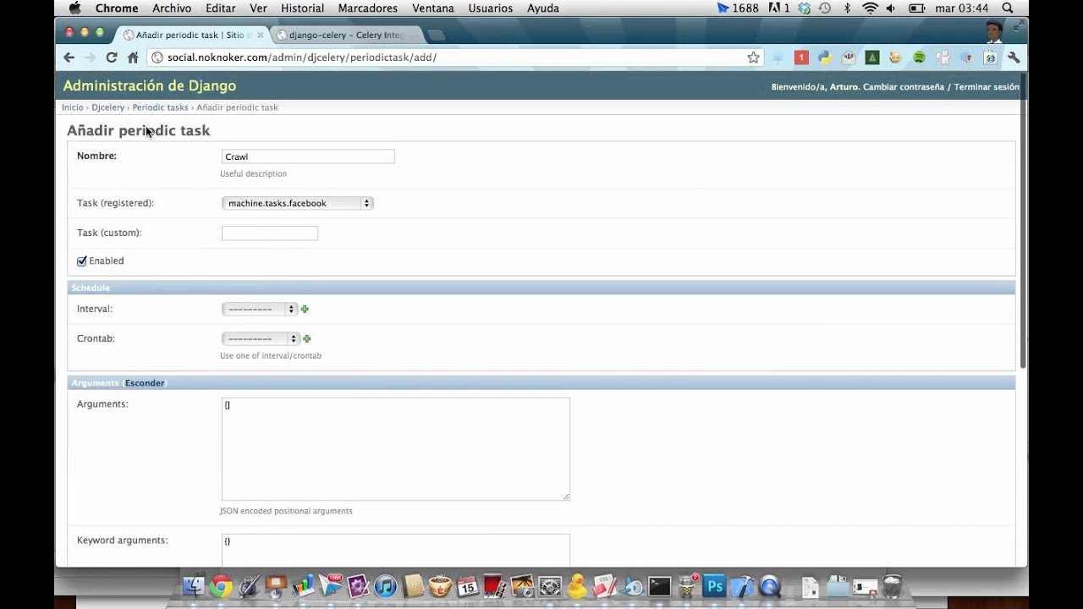Viewport: 1083px width, 609px height.
Task: Open the Editar menu
Action: pos(221,8)
